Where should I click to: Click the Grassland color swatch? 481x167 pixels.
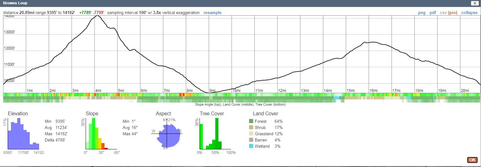click(x=251, y=134)
